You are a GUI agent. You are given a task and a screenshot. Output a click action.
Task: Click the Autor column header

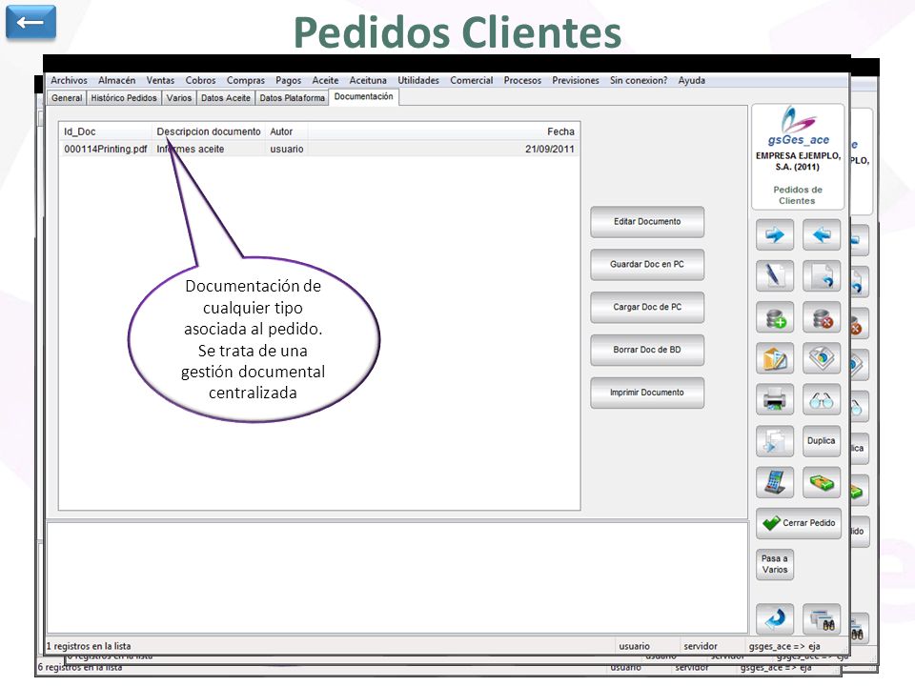(287, 131)
